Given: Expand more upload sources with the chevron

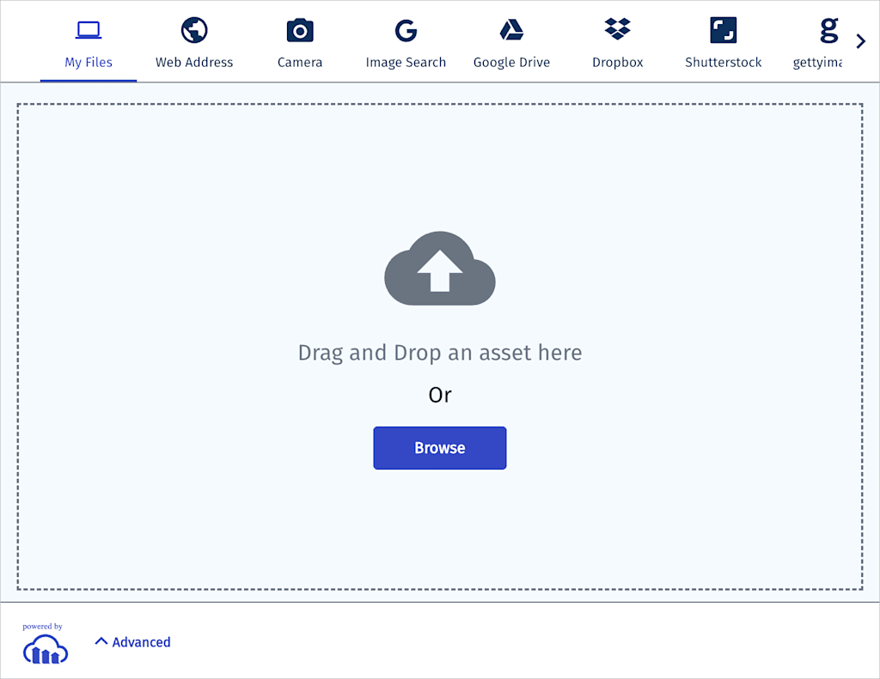Looking at the screenshot, I should [x=861, y=39].
